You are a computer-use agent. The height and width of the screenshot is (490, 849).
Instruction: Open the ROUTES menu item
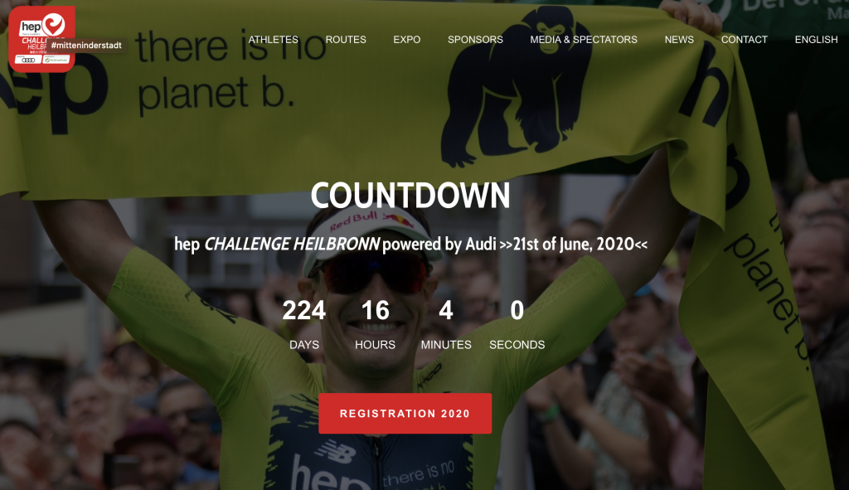pyautogui.click(x=346, y=40)
